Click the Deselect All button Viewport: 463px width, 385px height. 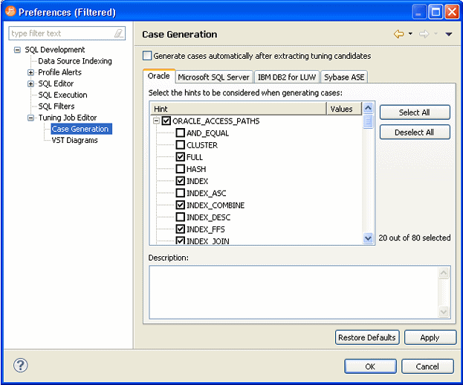coord(415,133)
